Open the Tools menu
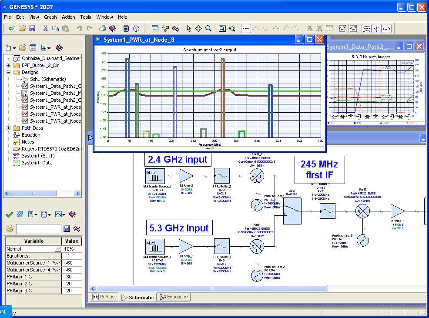Screen dimensions: 429x318 pos(86,17)
